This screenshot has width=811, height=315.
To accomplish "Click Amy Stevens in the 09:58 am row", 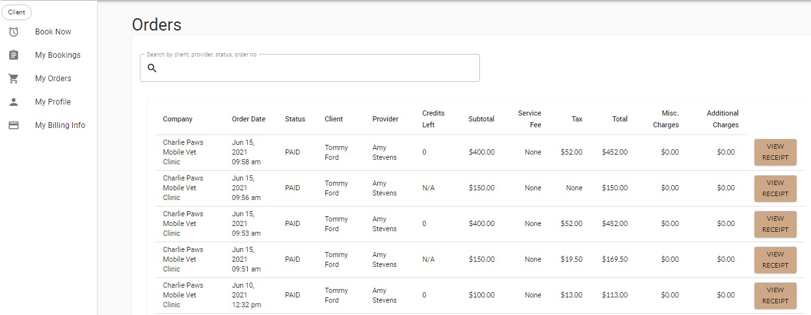I will (x=384, y=152).
